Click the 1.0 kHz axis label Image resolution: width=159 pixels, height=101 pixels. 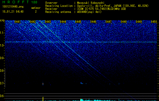tap(2, 45)
